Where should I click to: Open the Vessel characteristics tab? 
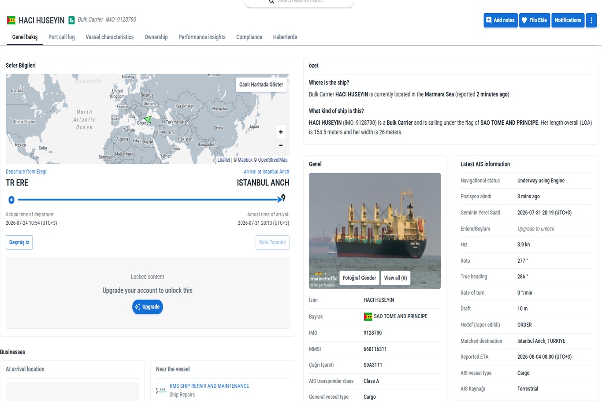[x=110, y=37]
